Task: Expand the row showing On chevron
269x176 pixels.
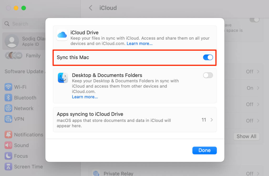Action: pyautogui.click(x=258, y=88)
